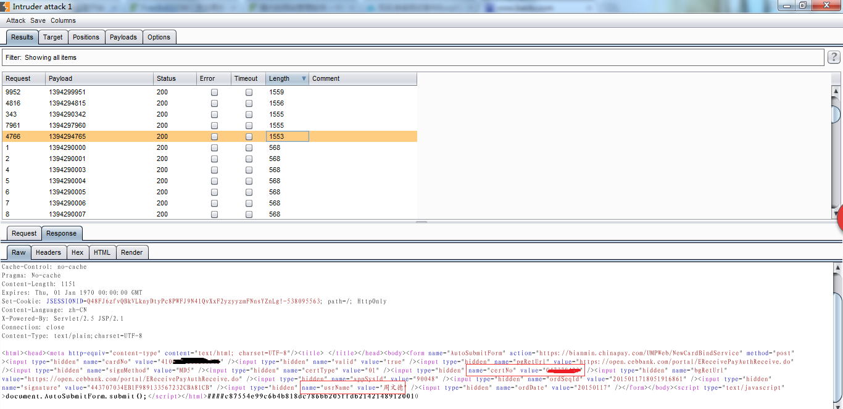Open the HTML view tab
The height and width of the screenshot is (409, 843).
[x=102, y=252]
